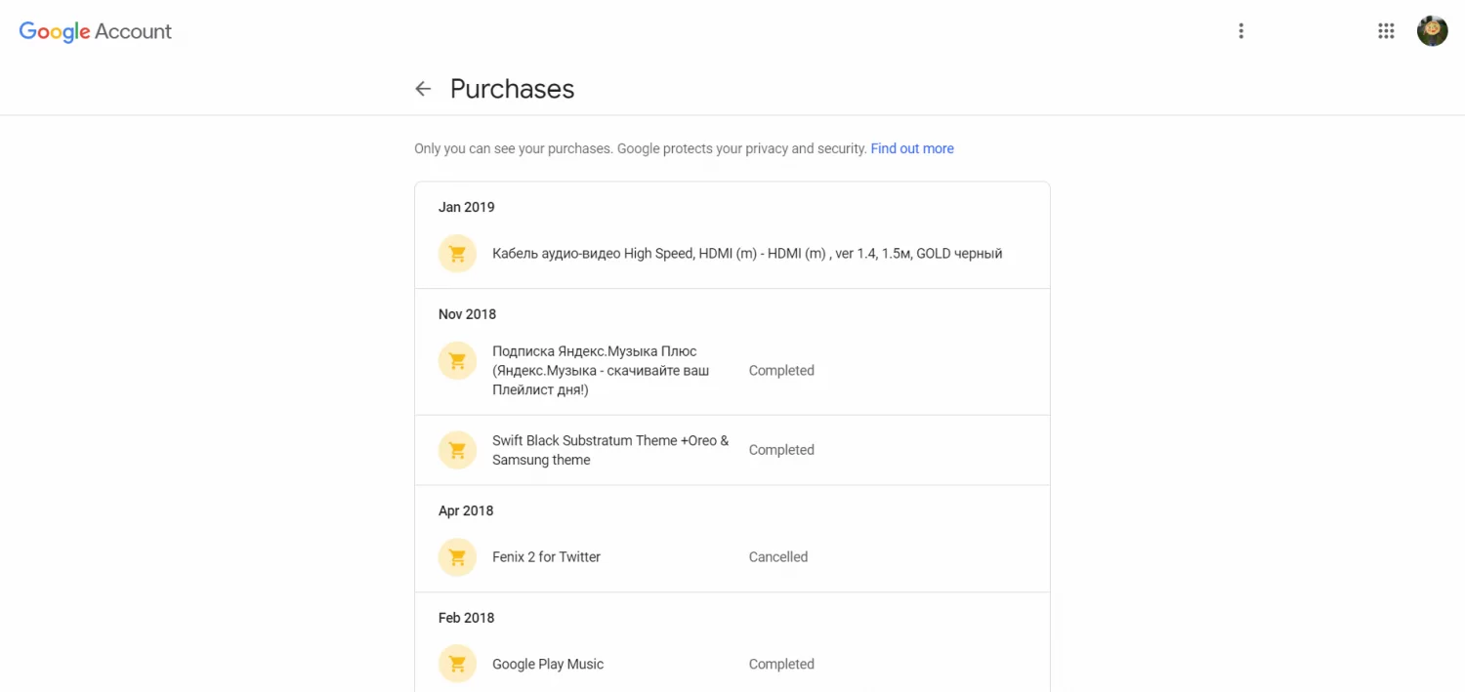The height and width of the screenshot is (692, 1465).
Task: Click the cart icon for Swift Black theme
Action: tap(457, 450)
